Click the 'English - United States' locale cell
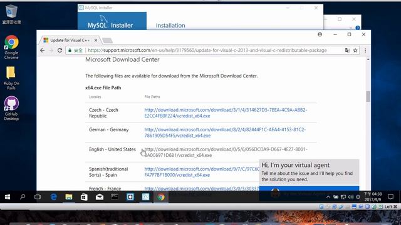 click(112, 149)
